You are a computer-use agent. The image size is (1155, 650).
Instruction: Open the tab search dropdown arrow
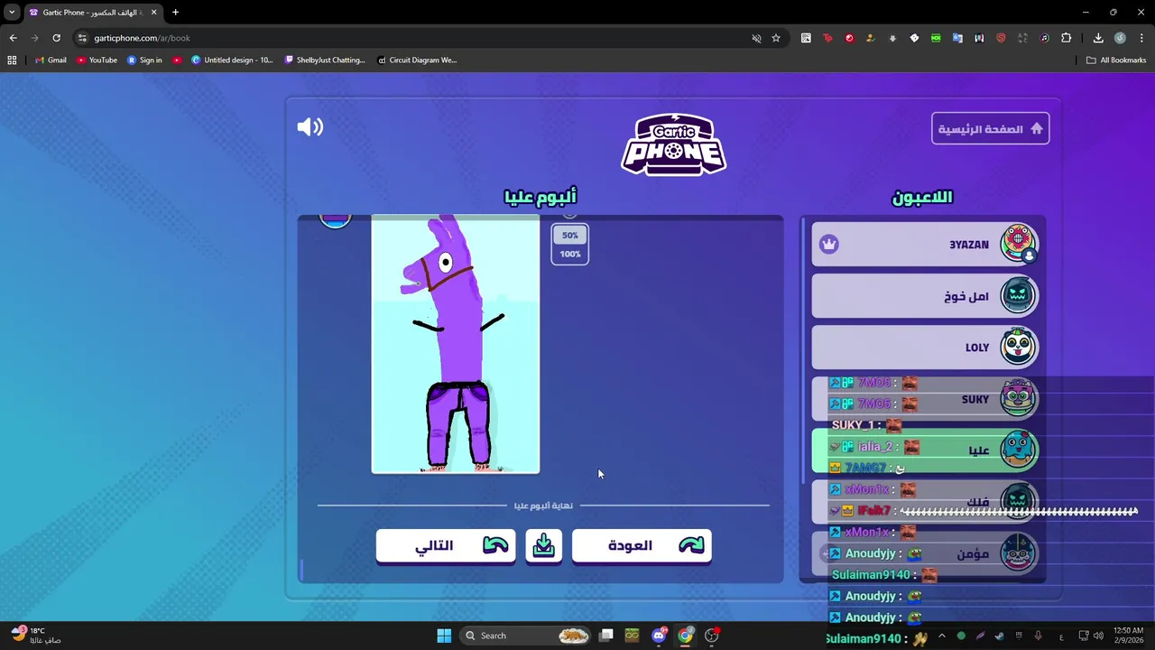12,13
